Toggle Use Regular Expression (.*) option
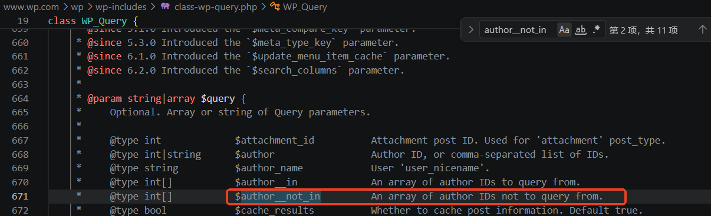Screen dimensions: 711x216 [x=596, y=29]
